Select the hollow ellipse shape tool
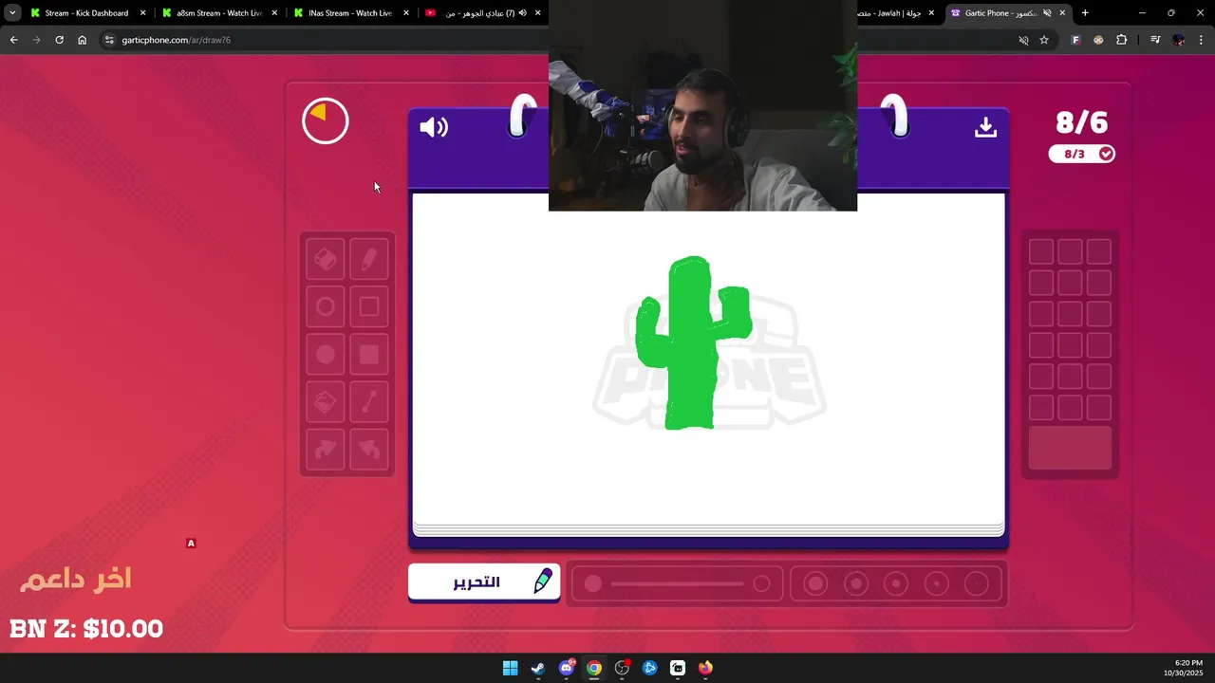This screenshot has height=683, width=1215. tap(325, 306)
